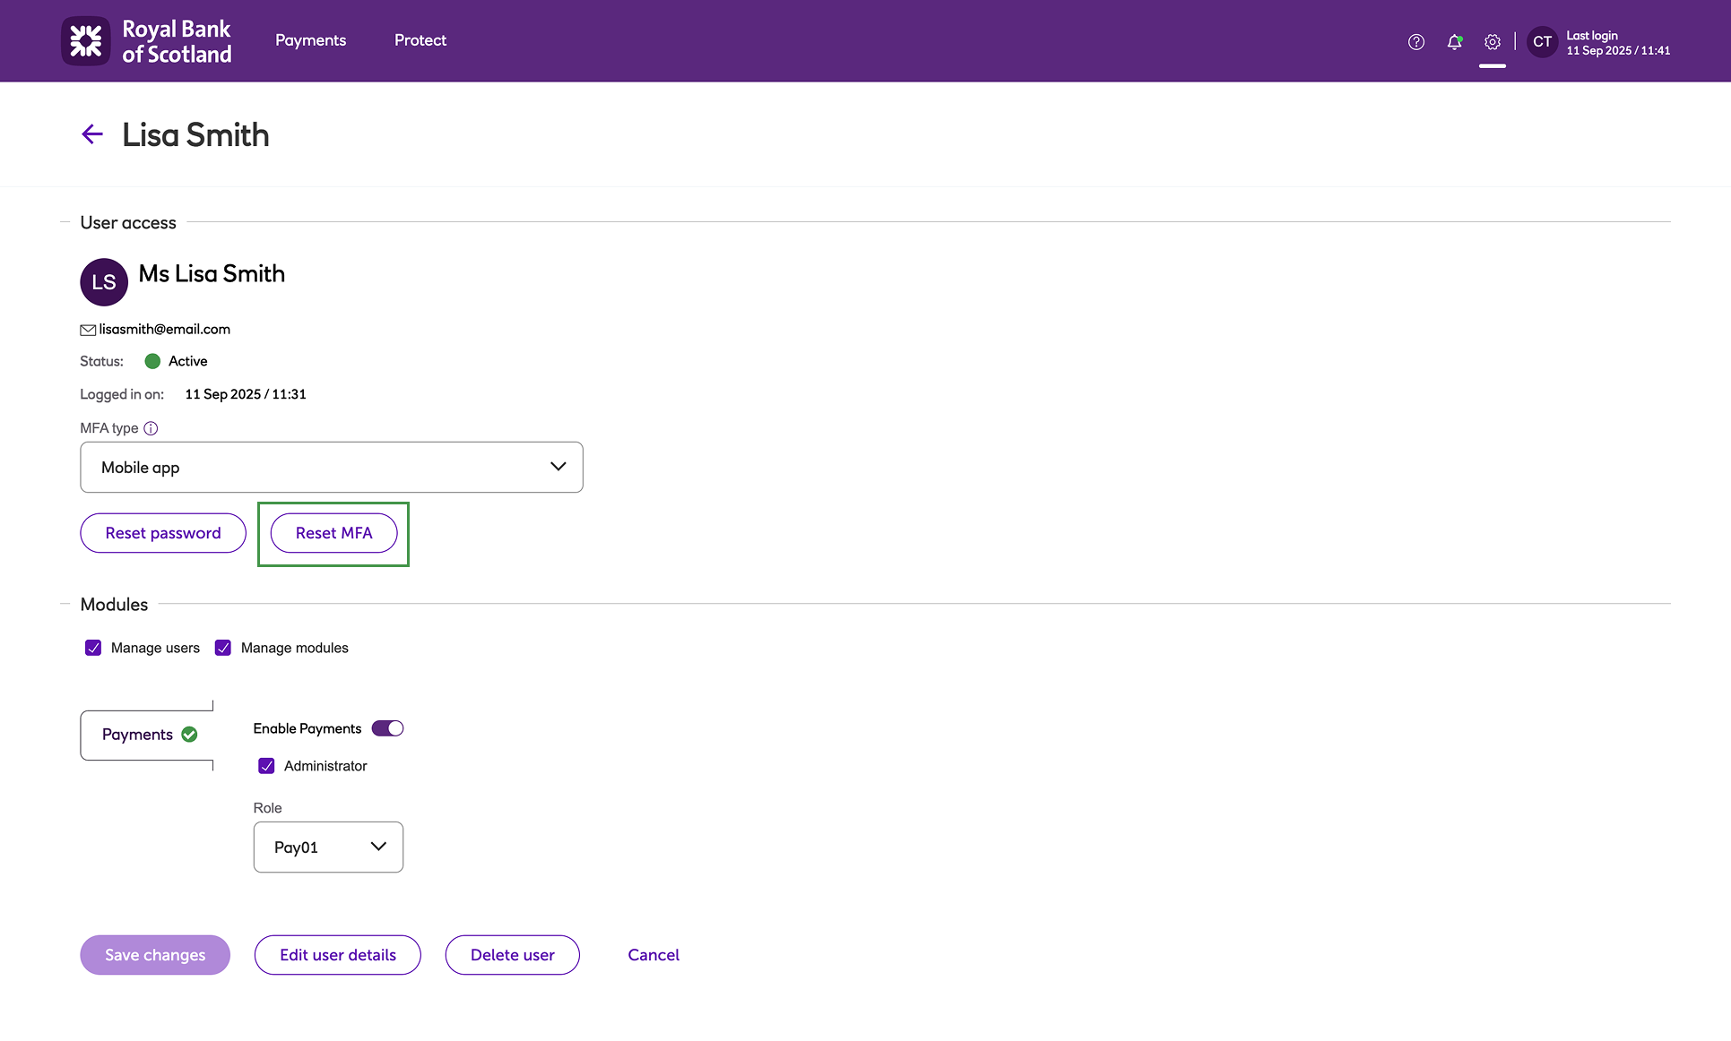Open the notifications bell icon

pyautogui.click(x=1454, y=42)
